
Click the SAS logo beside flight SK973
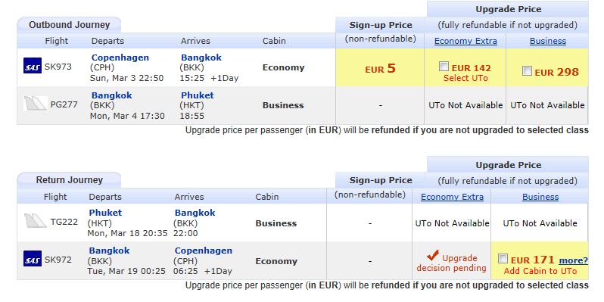(33, 66)
